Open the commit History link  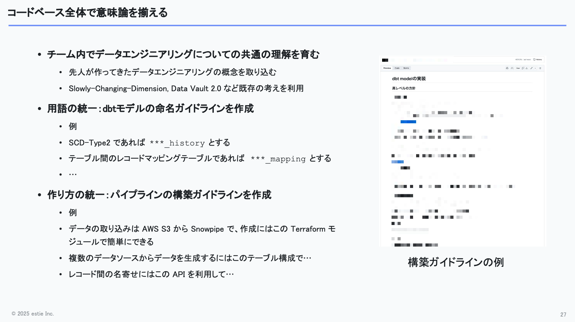pyautogui.click(x=538, y=60)
